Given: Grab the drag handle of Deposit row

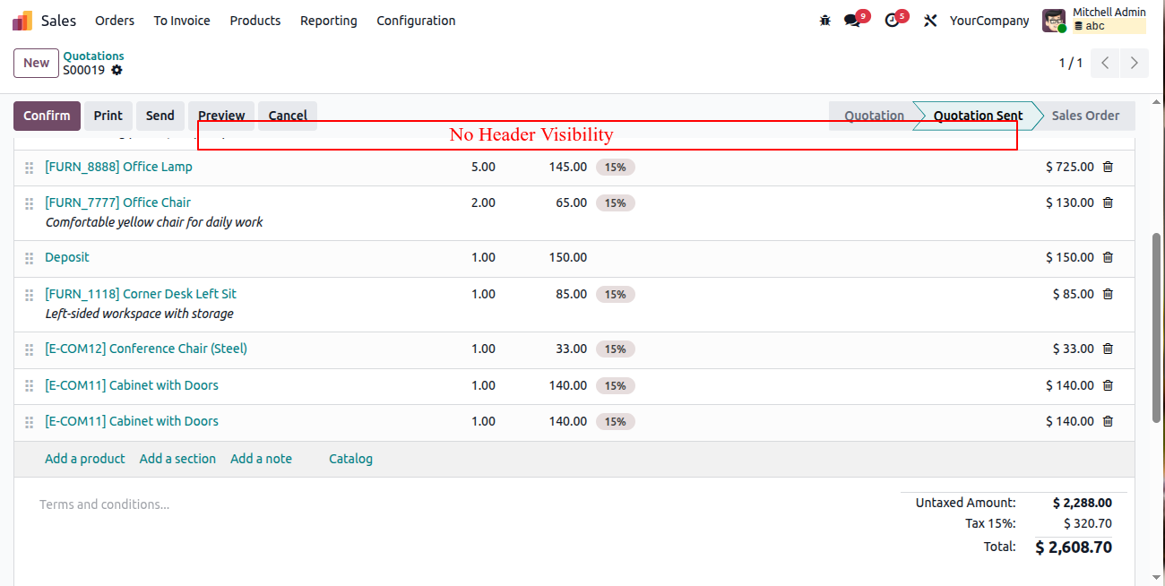Looking at the screenshot, I should (29, 258).
